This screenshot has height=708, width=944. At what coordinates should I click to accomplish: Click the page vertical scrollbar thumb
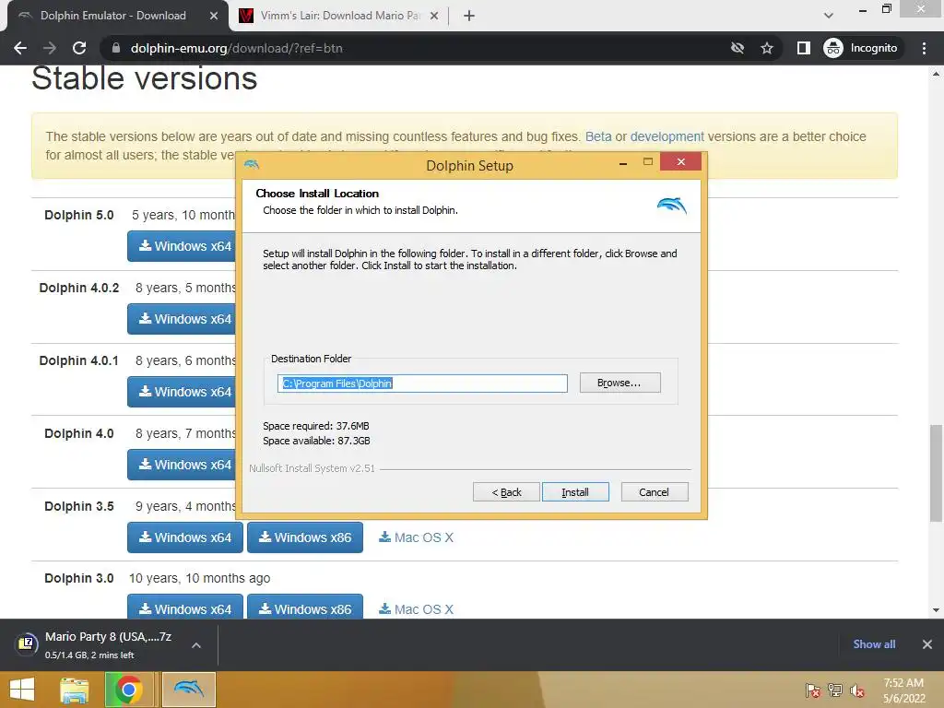coord(936,473)
